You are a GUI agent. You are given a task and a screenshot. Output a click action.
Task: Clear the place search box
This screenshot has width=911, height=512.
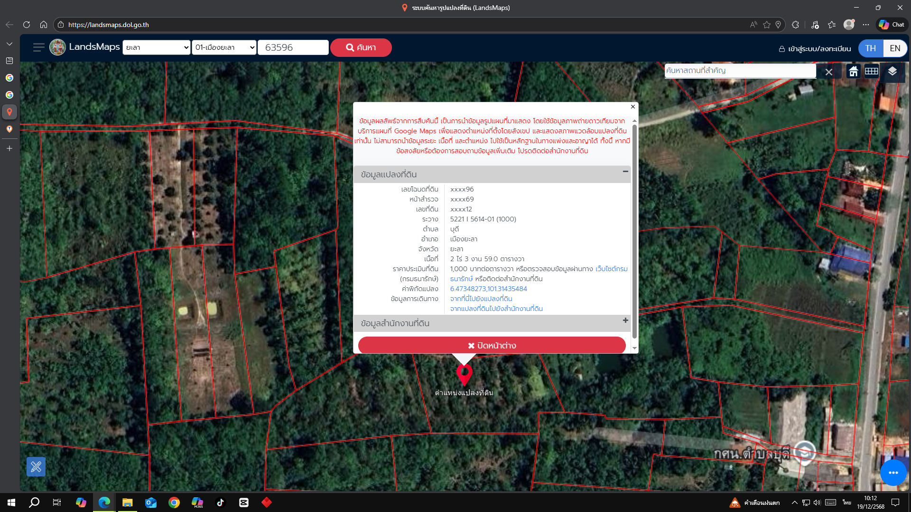[x=828, y=72]
